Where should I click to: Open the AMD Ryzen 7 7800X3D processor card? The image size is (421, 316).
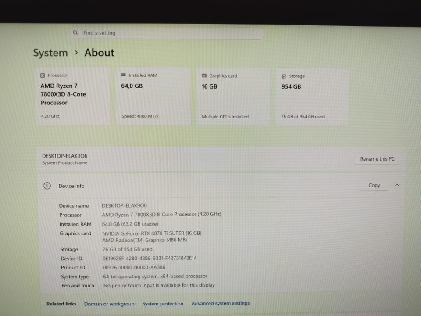pyautogui.click(x=73, y=96)
